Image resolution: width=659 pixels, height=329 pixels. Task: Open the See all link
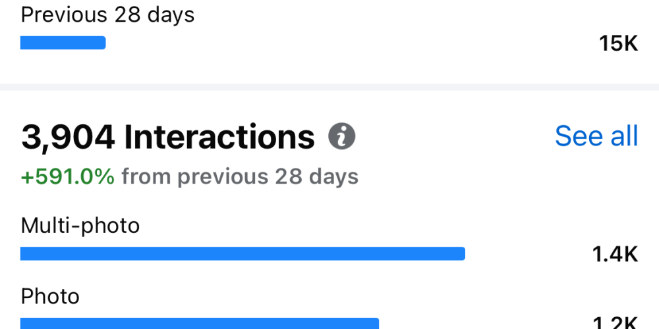click(x=596, y=136)
